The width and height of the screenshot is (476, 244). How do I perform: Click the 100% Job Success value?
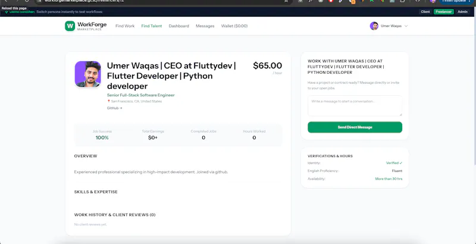(102, 137)
